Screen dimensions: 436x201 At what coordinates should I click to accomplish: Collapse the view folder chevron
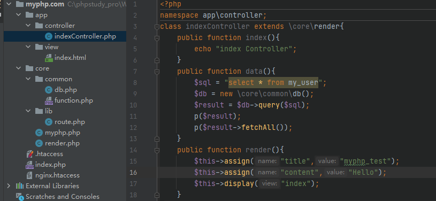[x=28, y=47]
